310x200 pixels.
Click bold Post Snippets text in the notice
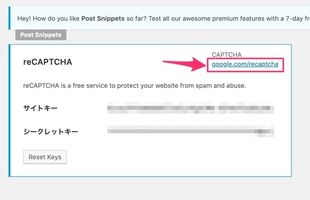[x=103, y=19]
